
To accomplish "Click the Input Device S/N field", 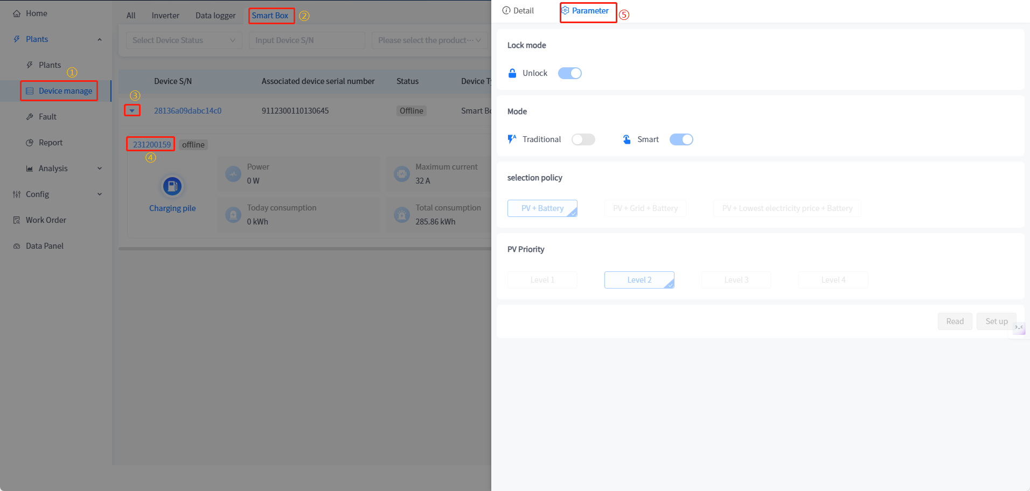I will [307, 40].
